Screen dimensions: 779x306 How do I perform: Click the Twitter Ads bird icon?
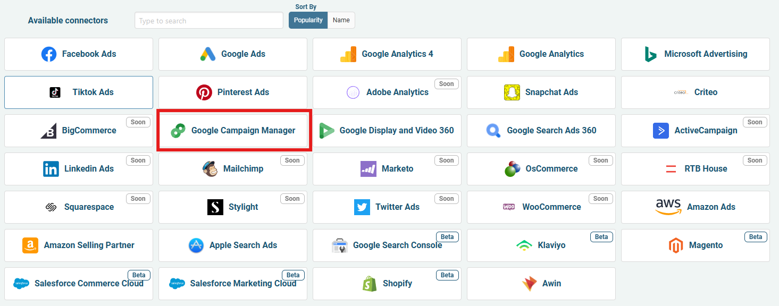point(362,207)
